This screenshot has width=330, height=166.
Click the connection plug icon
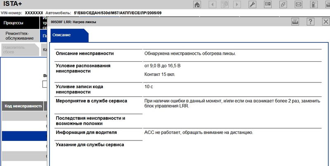coord(283,5)
